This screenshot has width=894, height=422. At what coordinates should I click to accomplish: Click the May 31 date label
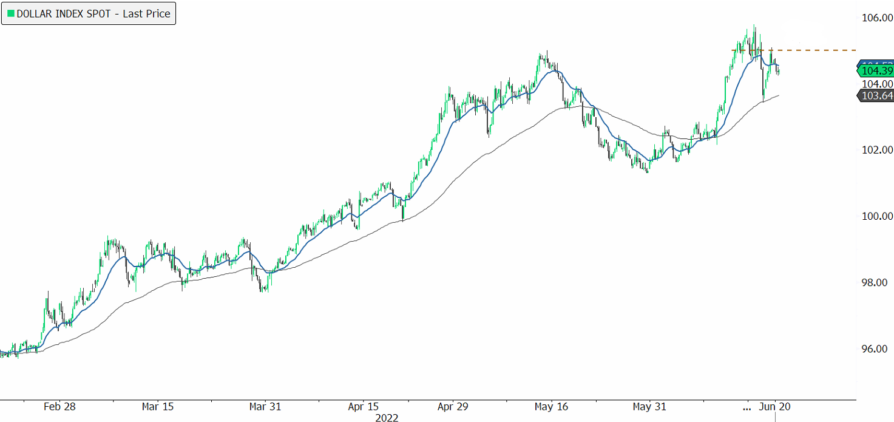point(649,407)
